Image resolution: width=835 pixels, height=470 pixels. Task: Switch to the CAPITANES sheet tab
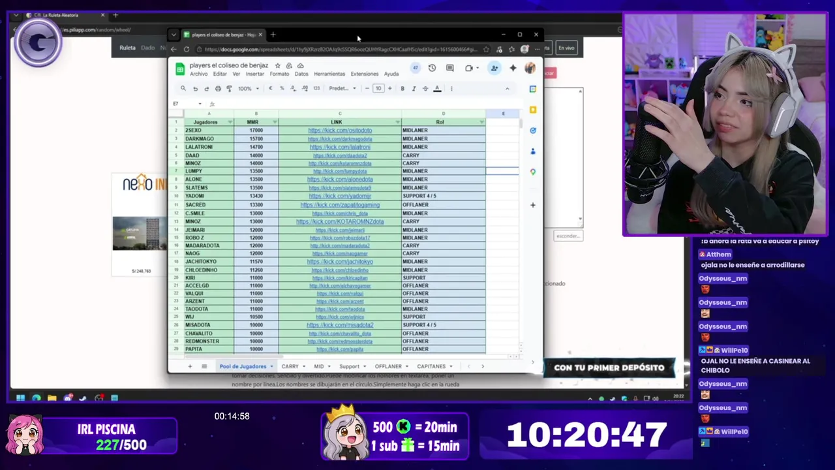(x=431, y=366)
